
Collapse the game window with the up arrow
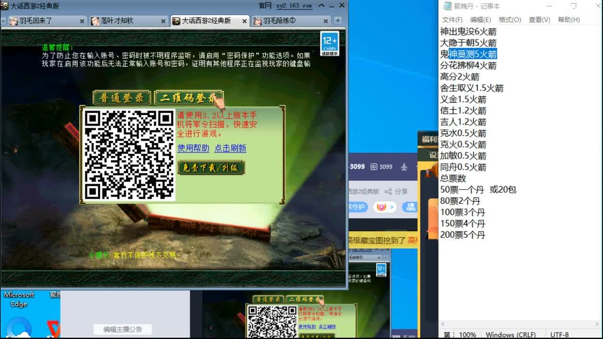coord(321,6)
